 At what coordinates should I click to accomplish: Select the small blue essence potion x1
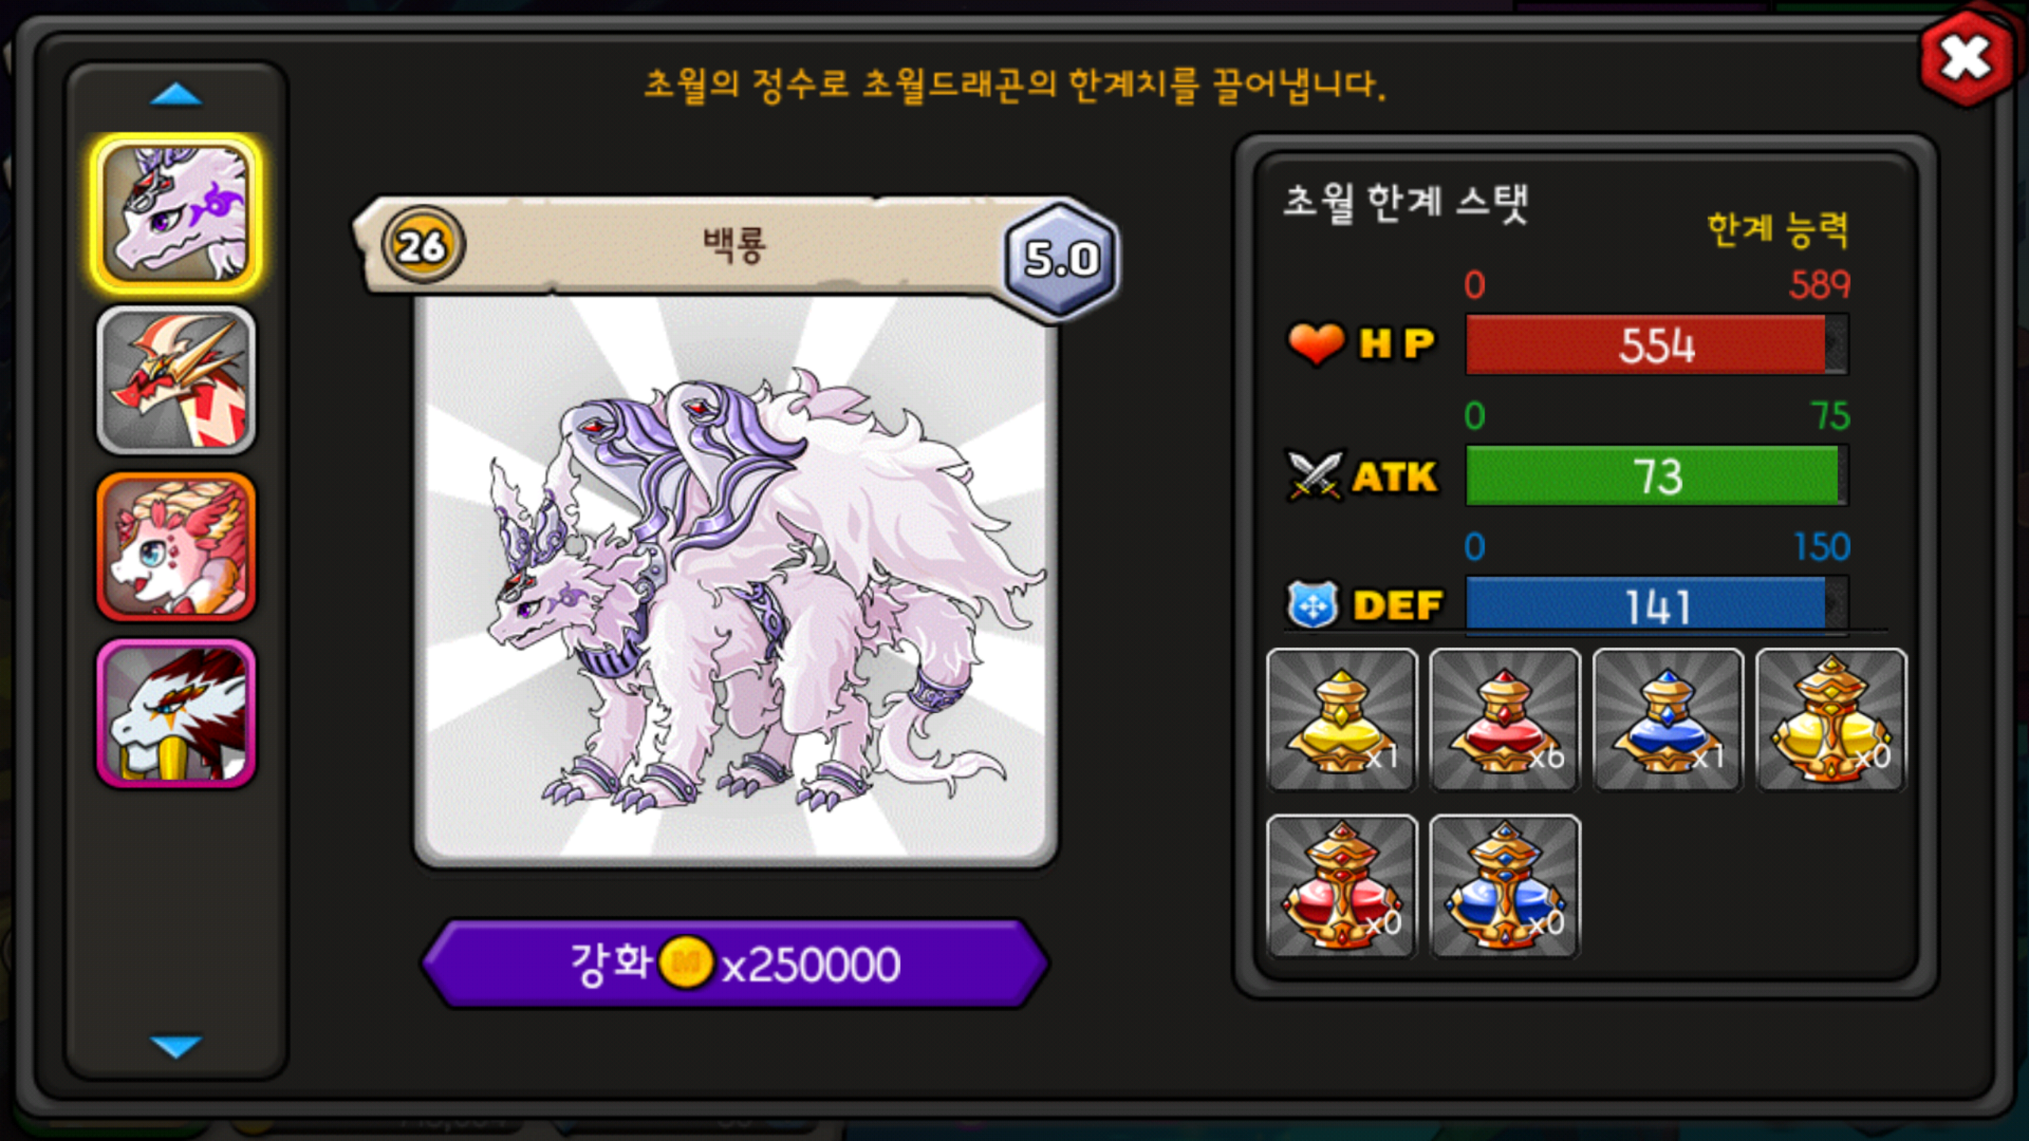coord(1668,719)
